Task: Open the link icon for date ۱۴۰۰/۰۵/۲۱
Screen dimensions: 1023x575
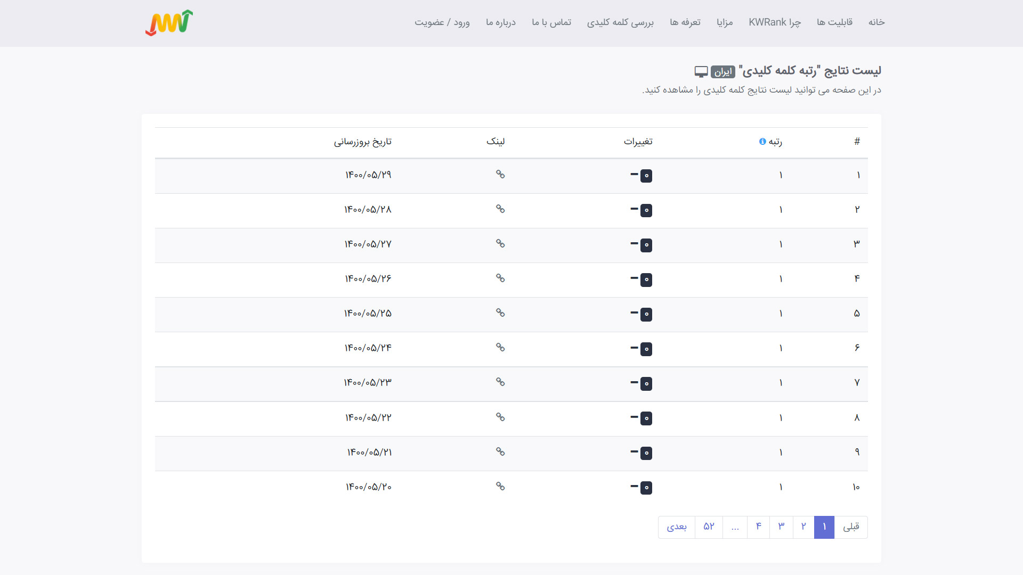Action: pos(500,451)
